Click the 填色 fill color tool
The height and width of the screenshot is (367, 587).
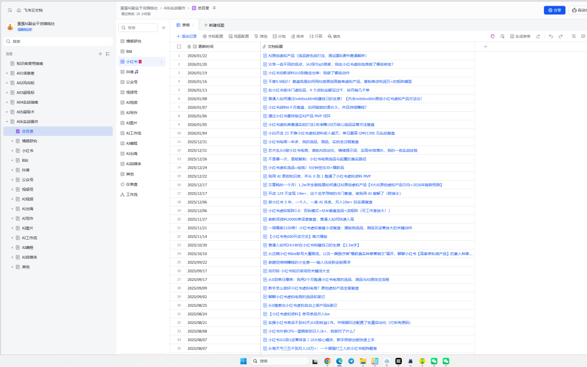click(x=334, y=36)
